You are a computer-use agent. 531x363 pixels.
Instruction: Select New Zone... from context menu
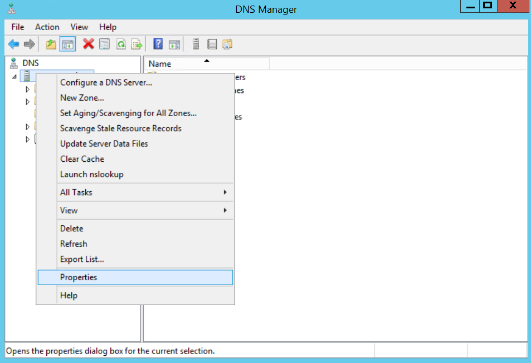click(135, 98)
